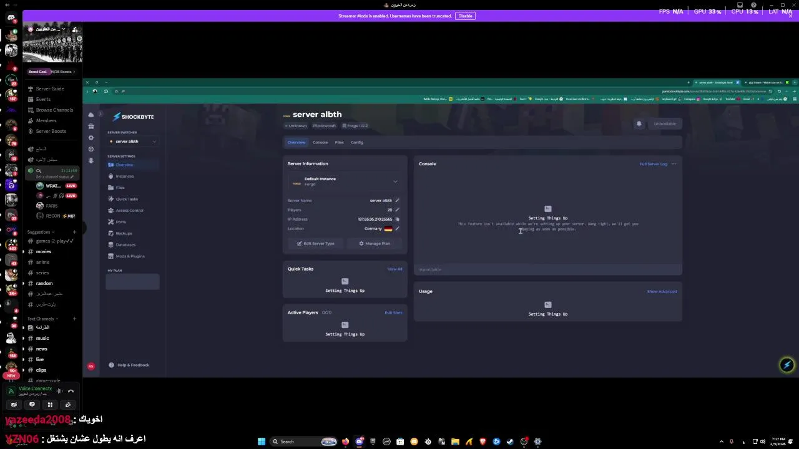
Task: Switch to the Console tab
Action: [320, 142]
